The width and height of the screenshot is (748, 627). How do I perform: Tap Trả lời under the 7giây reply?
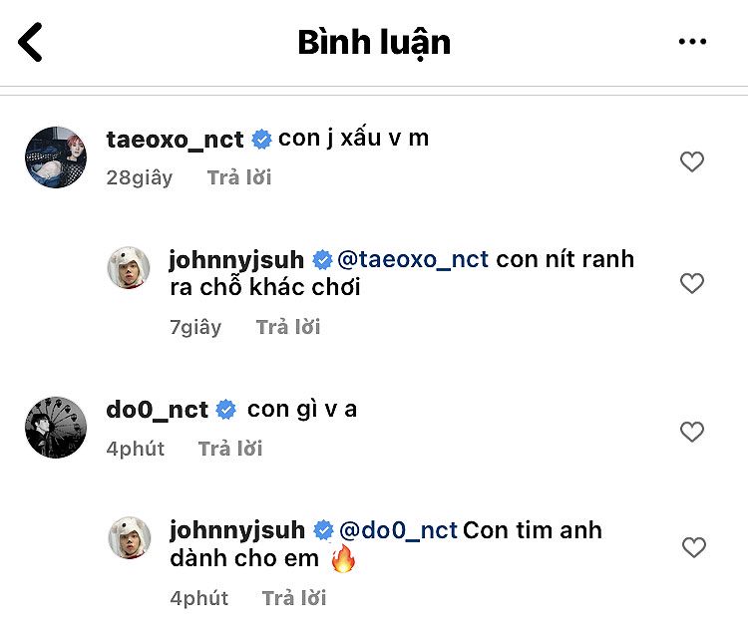(288, 327)
